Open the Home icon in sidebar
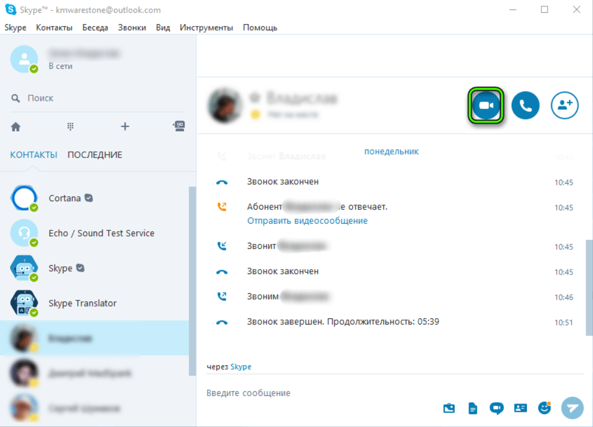Viewport: 593px width, 427px height. (16, 127)
